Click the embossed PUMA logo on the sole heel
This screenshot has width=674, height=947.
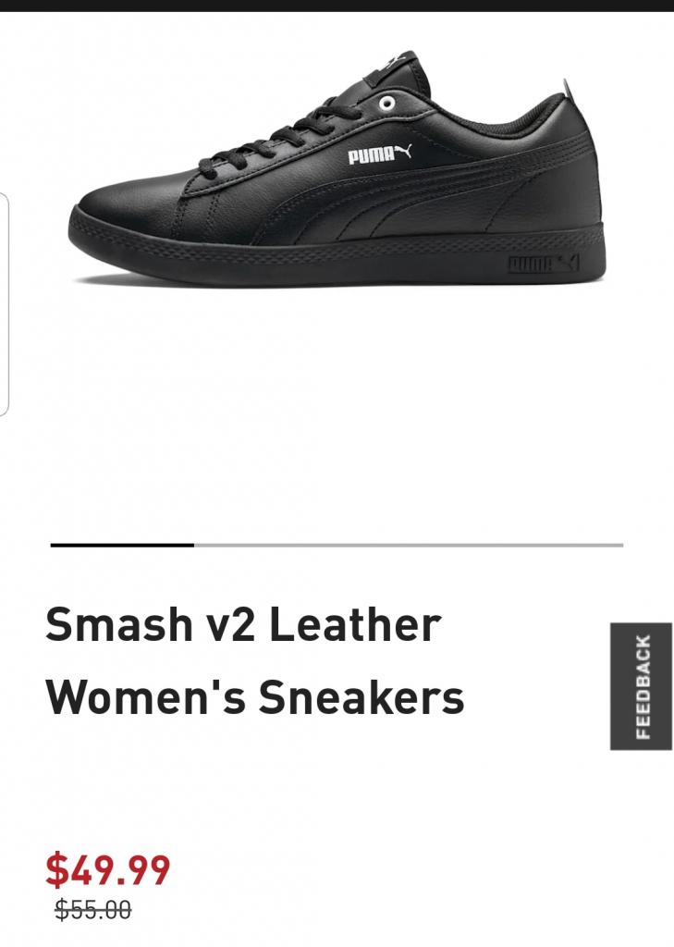point(543,263)
